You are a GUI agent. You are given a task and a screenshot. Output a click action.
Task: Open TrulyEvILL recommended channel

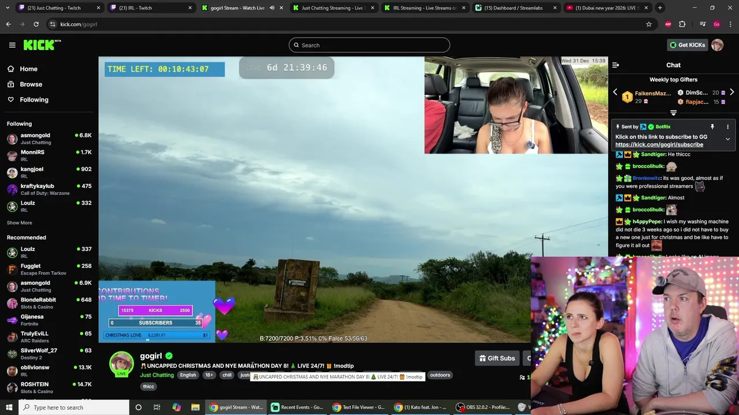(49, 337)
